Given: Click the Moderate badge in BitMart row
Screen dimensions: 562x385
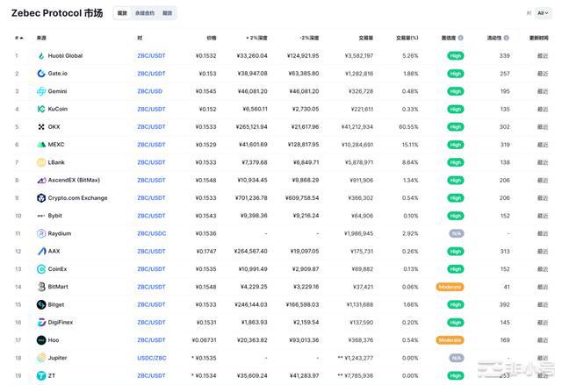Looking at the screenshot, I should coord(450,287).
